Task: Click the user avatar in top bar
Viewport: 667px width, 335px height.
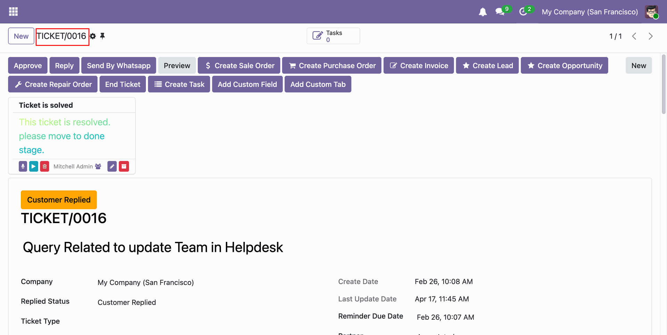Action: point(651,12)
